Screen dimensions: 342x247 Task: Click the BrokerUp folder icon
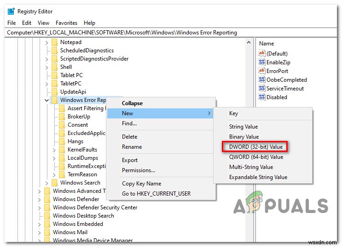coord(62,117)
